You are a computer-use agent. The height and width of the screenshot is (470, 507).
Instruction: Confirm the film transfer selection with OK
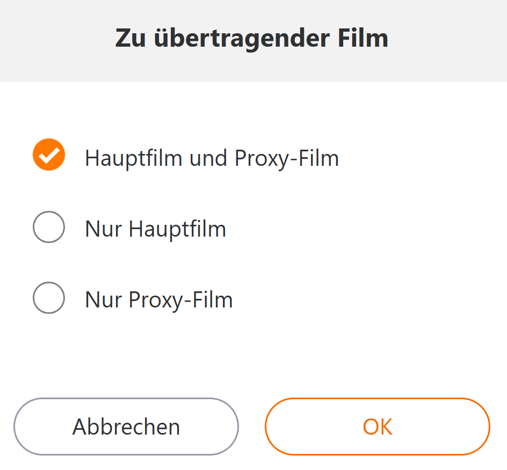pos(377,427)
